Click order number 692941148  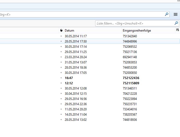[x=130, y=57]
